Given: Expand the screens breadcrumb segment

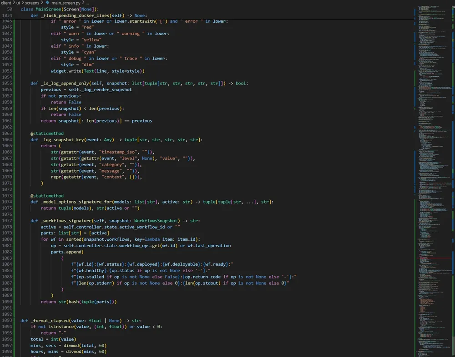Looking at the screenshot, I should [32, 3].
